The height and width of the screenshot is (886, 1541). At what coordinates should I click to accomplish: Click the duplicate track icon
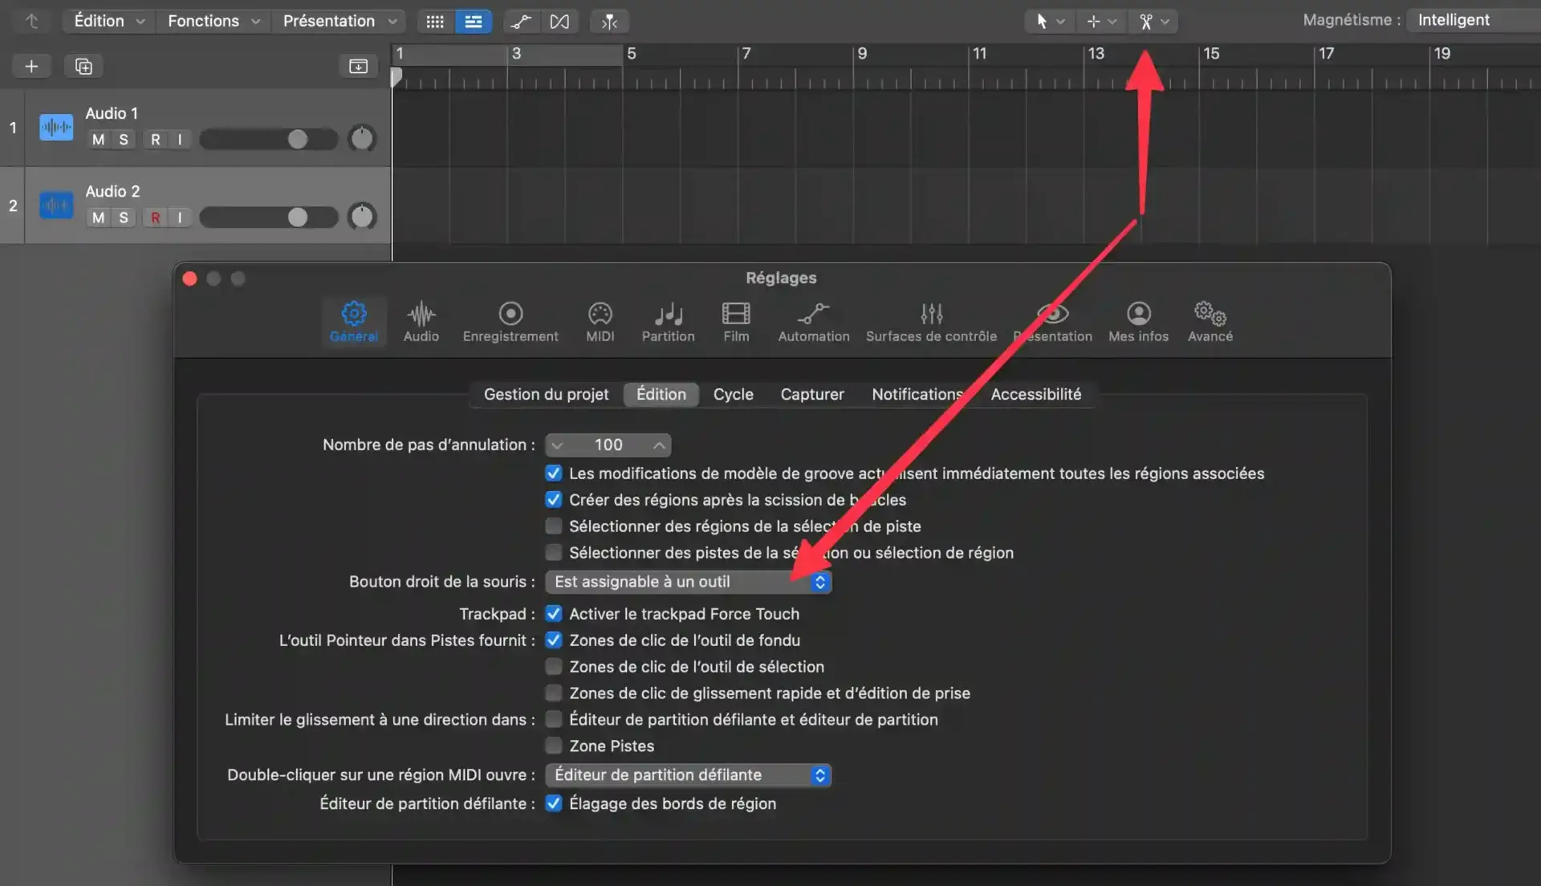[83, 66]
